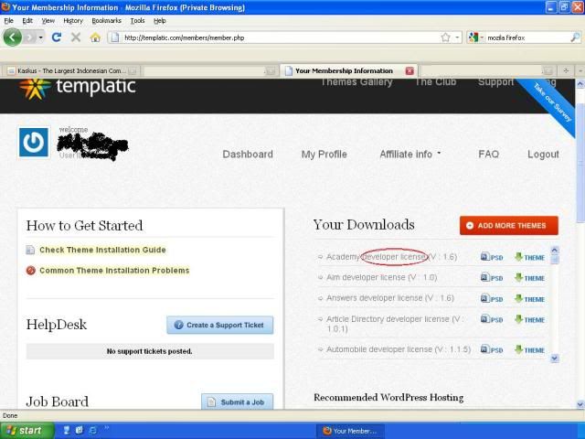Click the Answers developer license text
This screenshot has width=585, height=439.
click(x=390, y=298)
